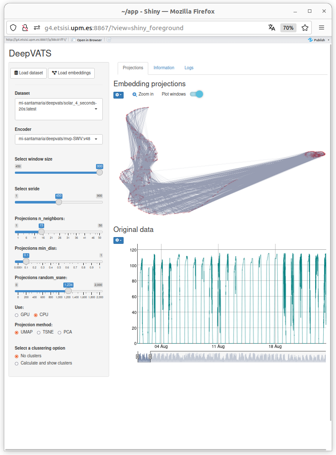Screen dimensions: 336x455
Task: Click the 18 Aug axis label
Action: pos(275,347)
